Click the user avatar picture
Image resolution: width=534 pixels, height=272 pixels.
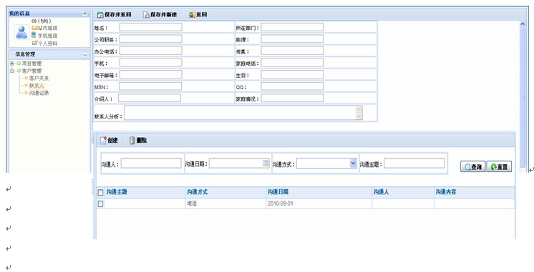tap(21, 32)
